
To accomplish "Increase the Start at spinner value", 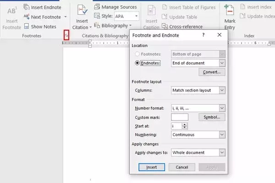I will point(185,124).
